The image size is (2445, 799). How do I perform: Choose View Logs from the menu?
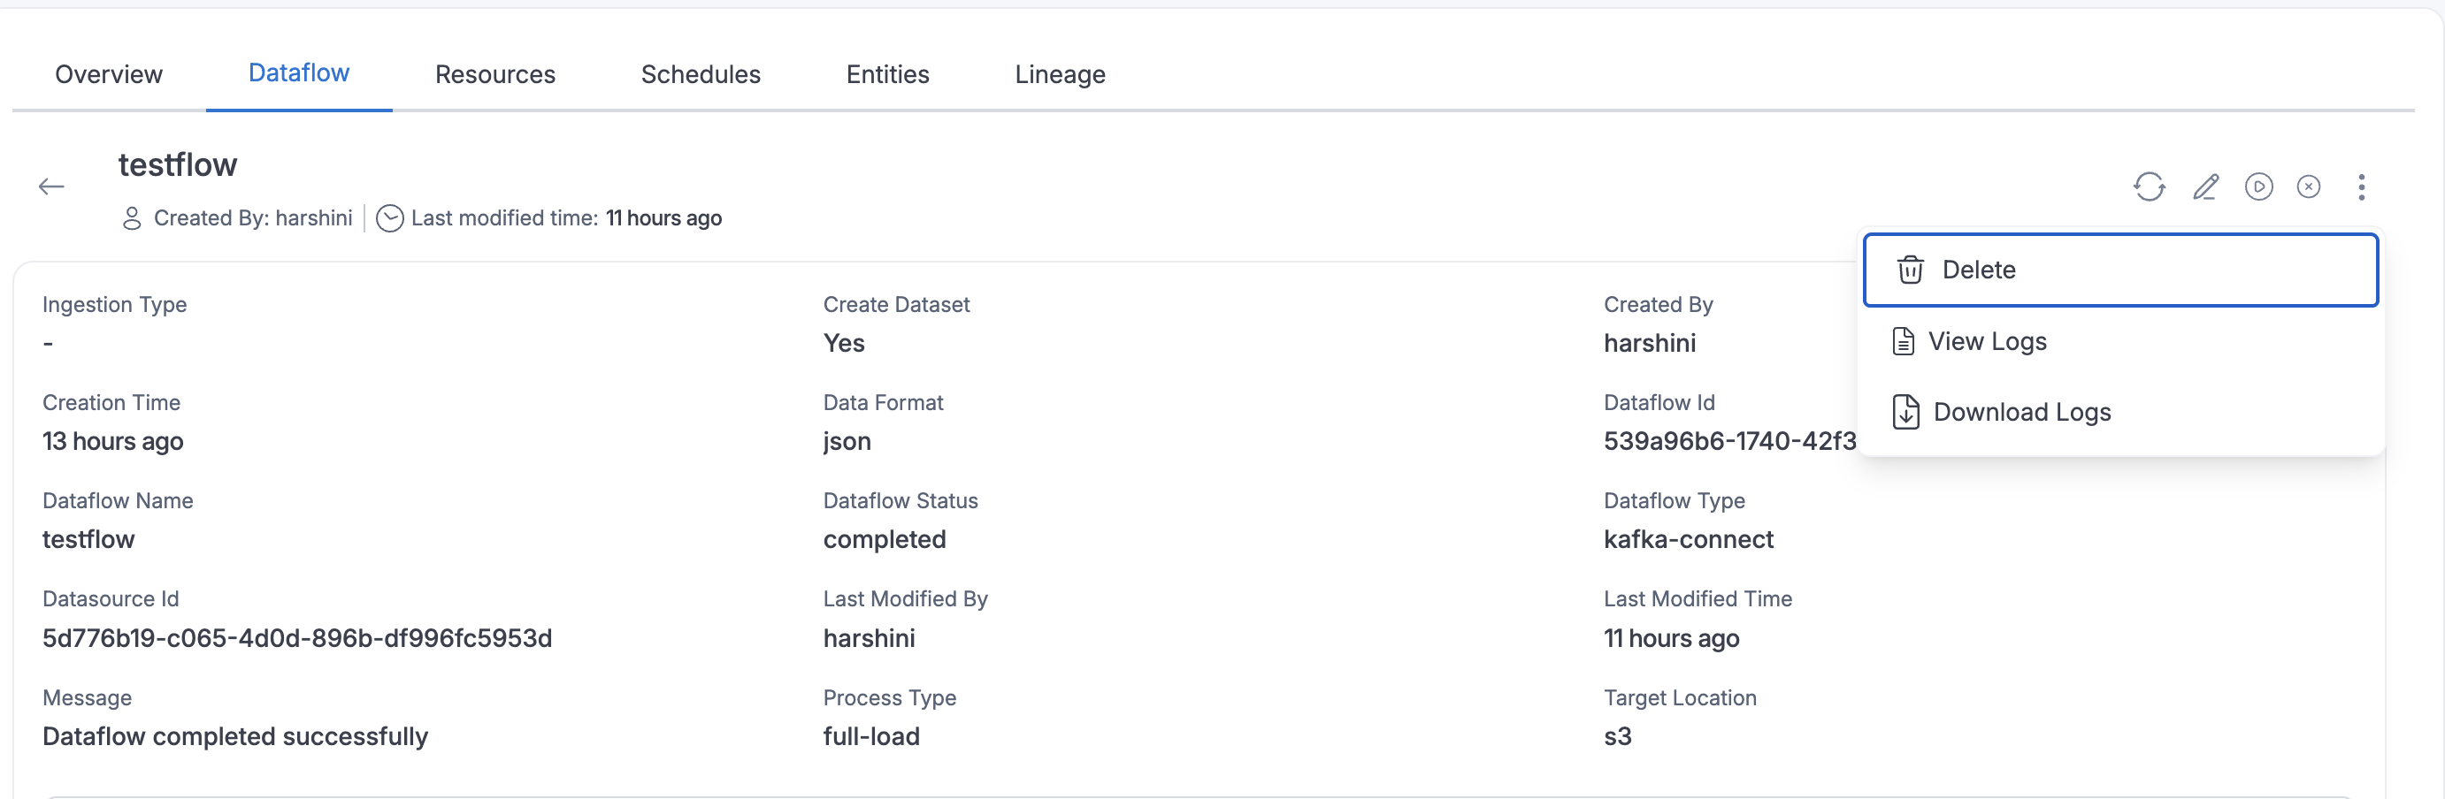pyautogui.click(x=1988, y=341)
